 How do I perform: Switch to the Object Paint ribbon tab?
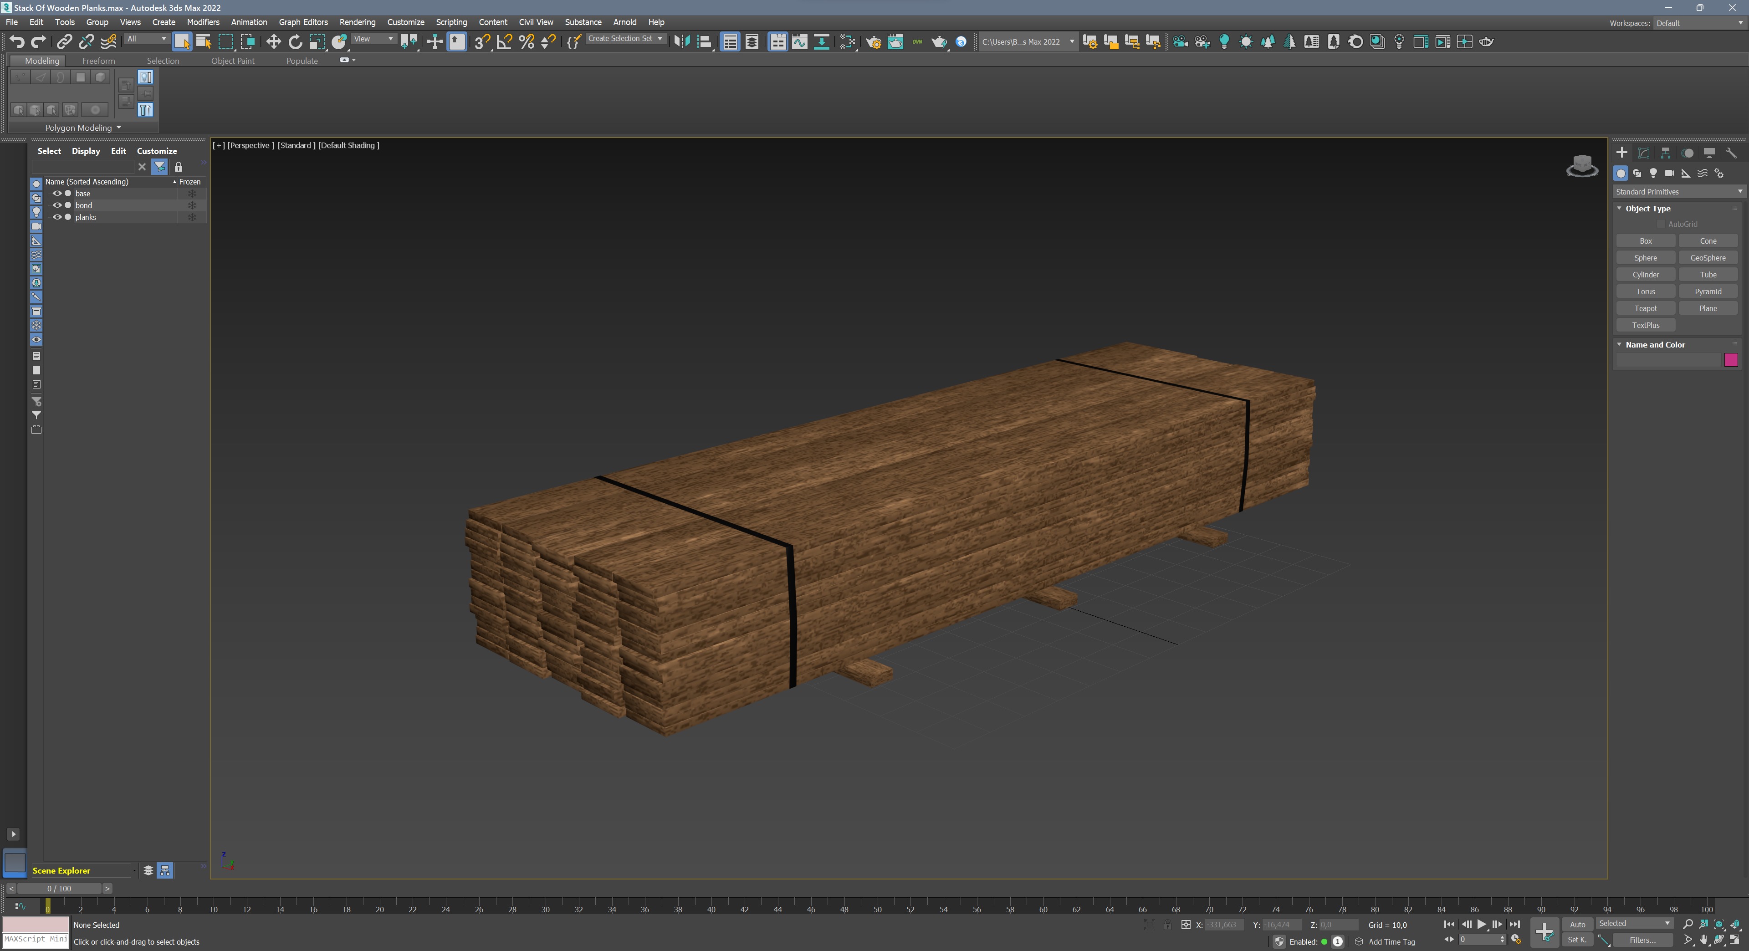coord(232,61)
